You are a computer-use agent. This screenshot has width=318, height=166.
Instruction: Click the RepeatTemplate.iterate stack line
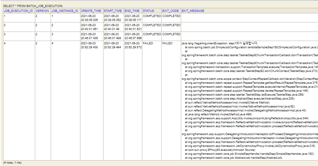(x=246, y=91)
